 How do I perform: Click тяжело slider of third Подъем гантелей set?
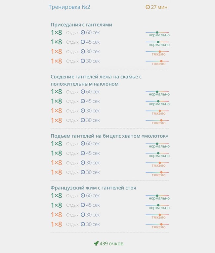(157, 163)
